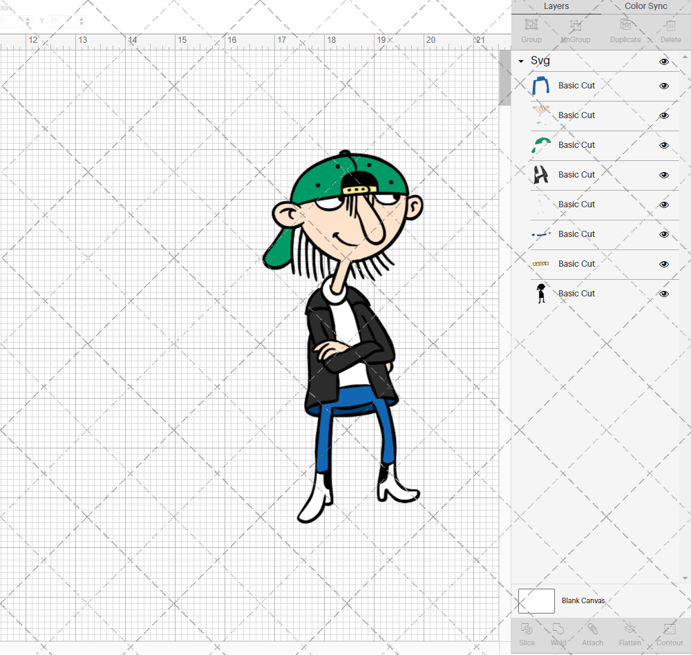The image size is (691, 655).
Task: Hide the skin-tone Basic Cut layer
Action: pyautogui.click(x=663, y=115)
